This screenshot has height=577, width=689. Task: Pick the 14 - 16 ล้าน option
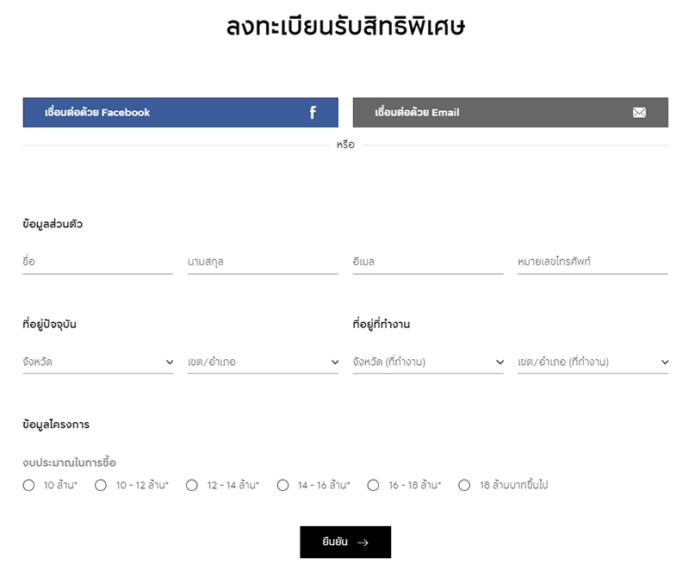[282, 485]
